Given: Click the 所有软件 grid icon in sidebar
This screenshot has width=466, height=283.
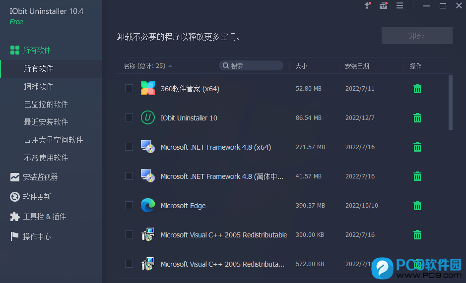Looking at the screenshot, I should [x=14, y=50].
